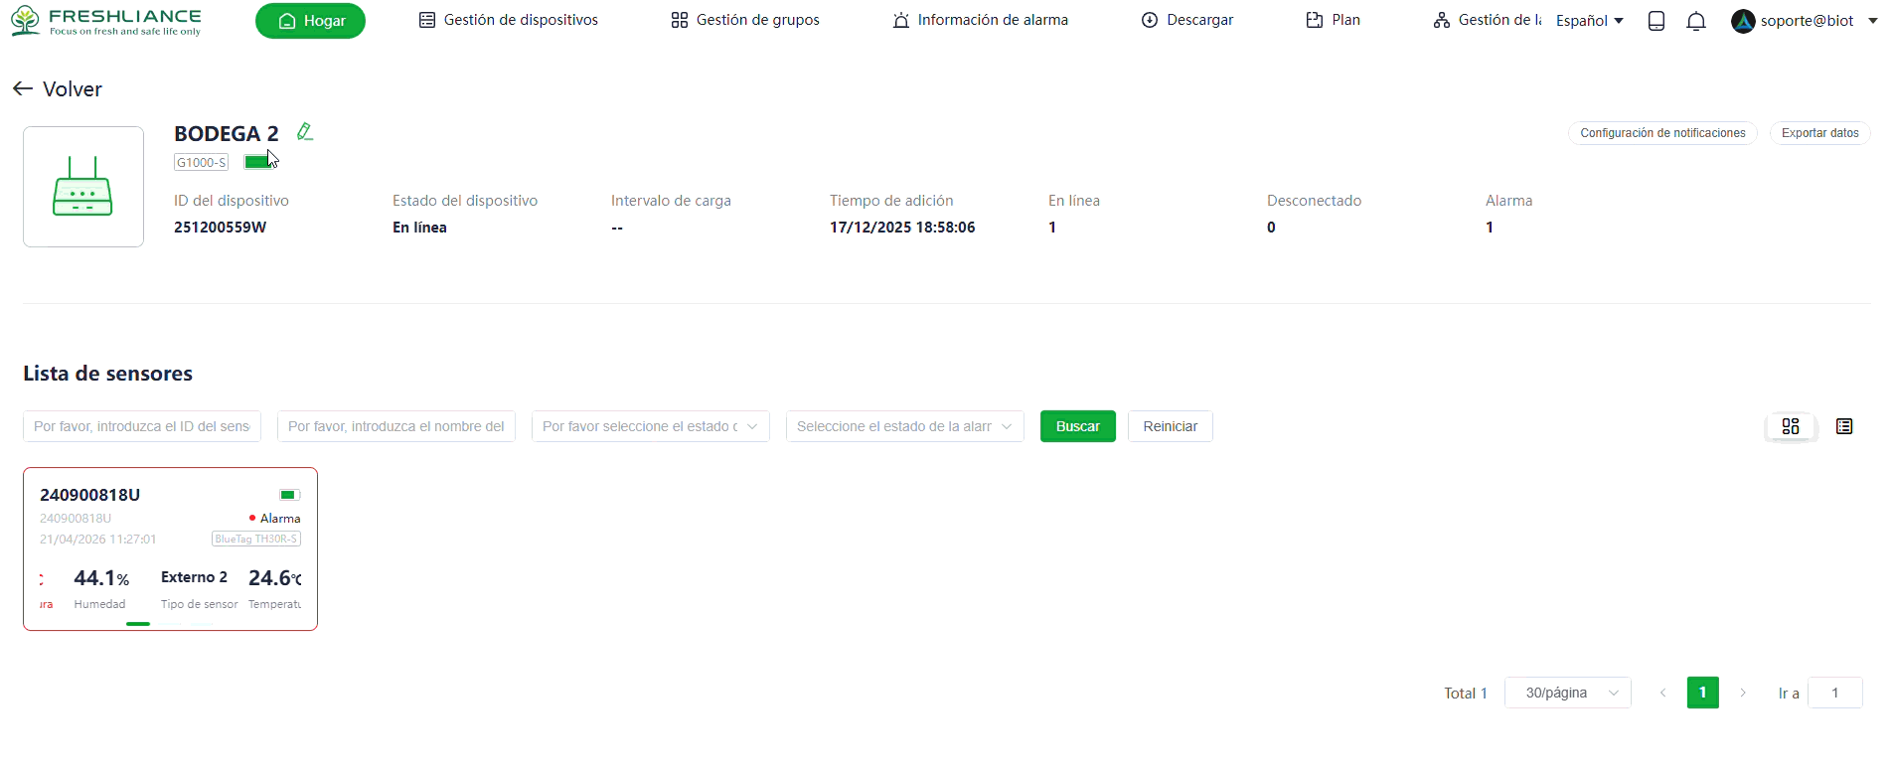Click the card carousel indicator bar
Image resolution: width=1892 pixels, height=775 pixels.
(138, 624)
